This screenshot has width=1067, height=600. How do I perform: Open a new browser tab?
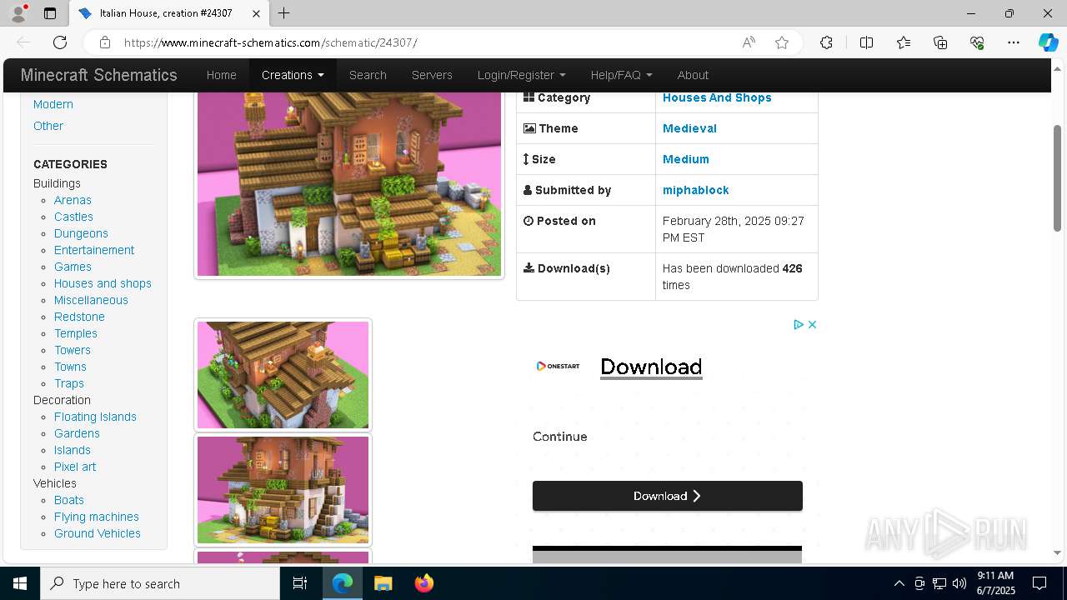(x=284, y=13)
